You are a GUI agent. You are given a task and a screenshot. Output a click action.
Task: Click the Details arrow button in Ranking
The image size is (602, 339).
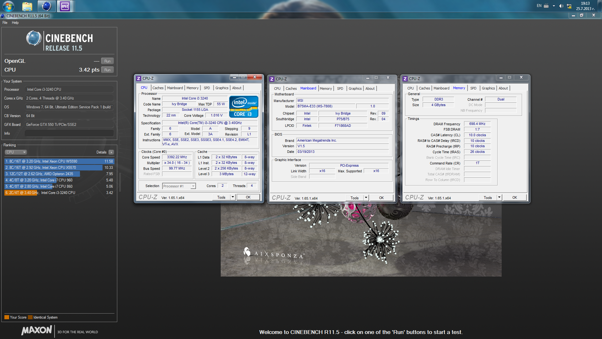111,152
